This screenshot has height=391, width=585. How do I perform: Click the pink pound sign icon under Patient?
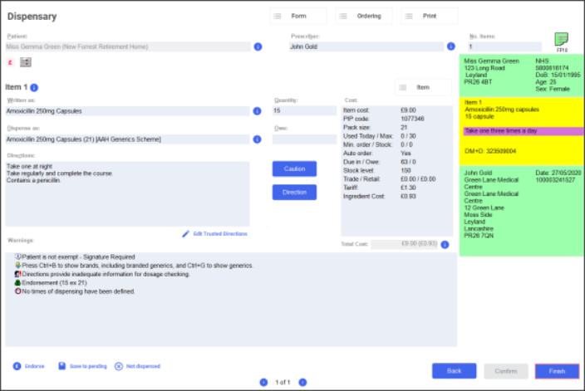click(x=9, y=62)
